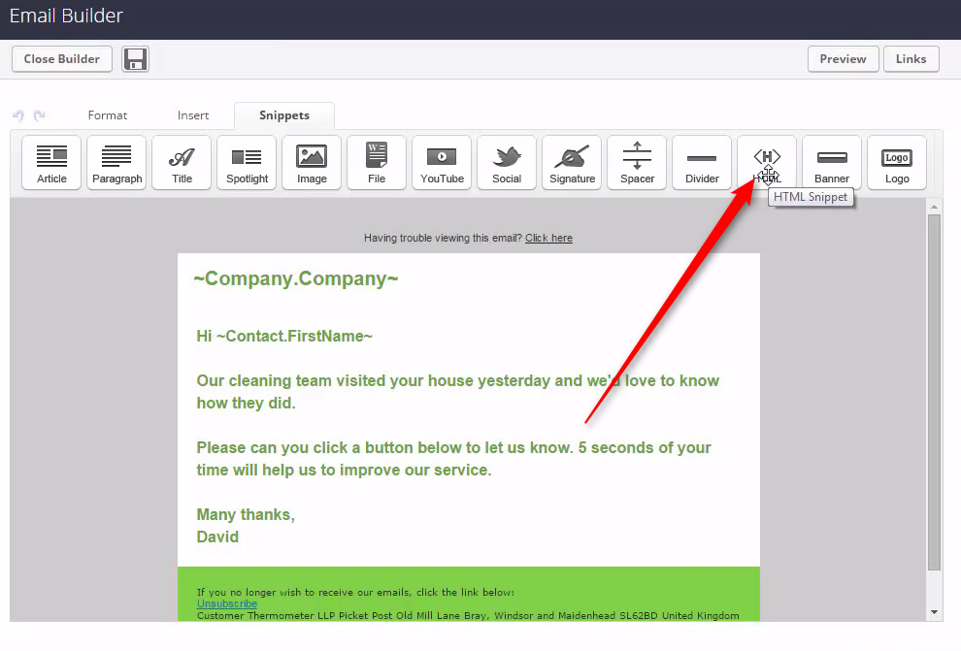Insert the Logo snippet

[897, 163]
